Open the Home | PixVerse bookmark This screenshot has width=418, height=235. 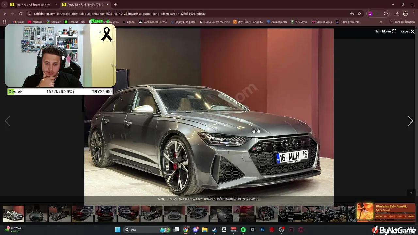tap(347, 22)
